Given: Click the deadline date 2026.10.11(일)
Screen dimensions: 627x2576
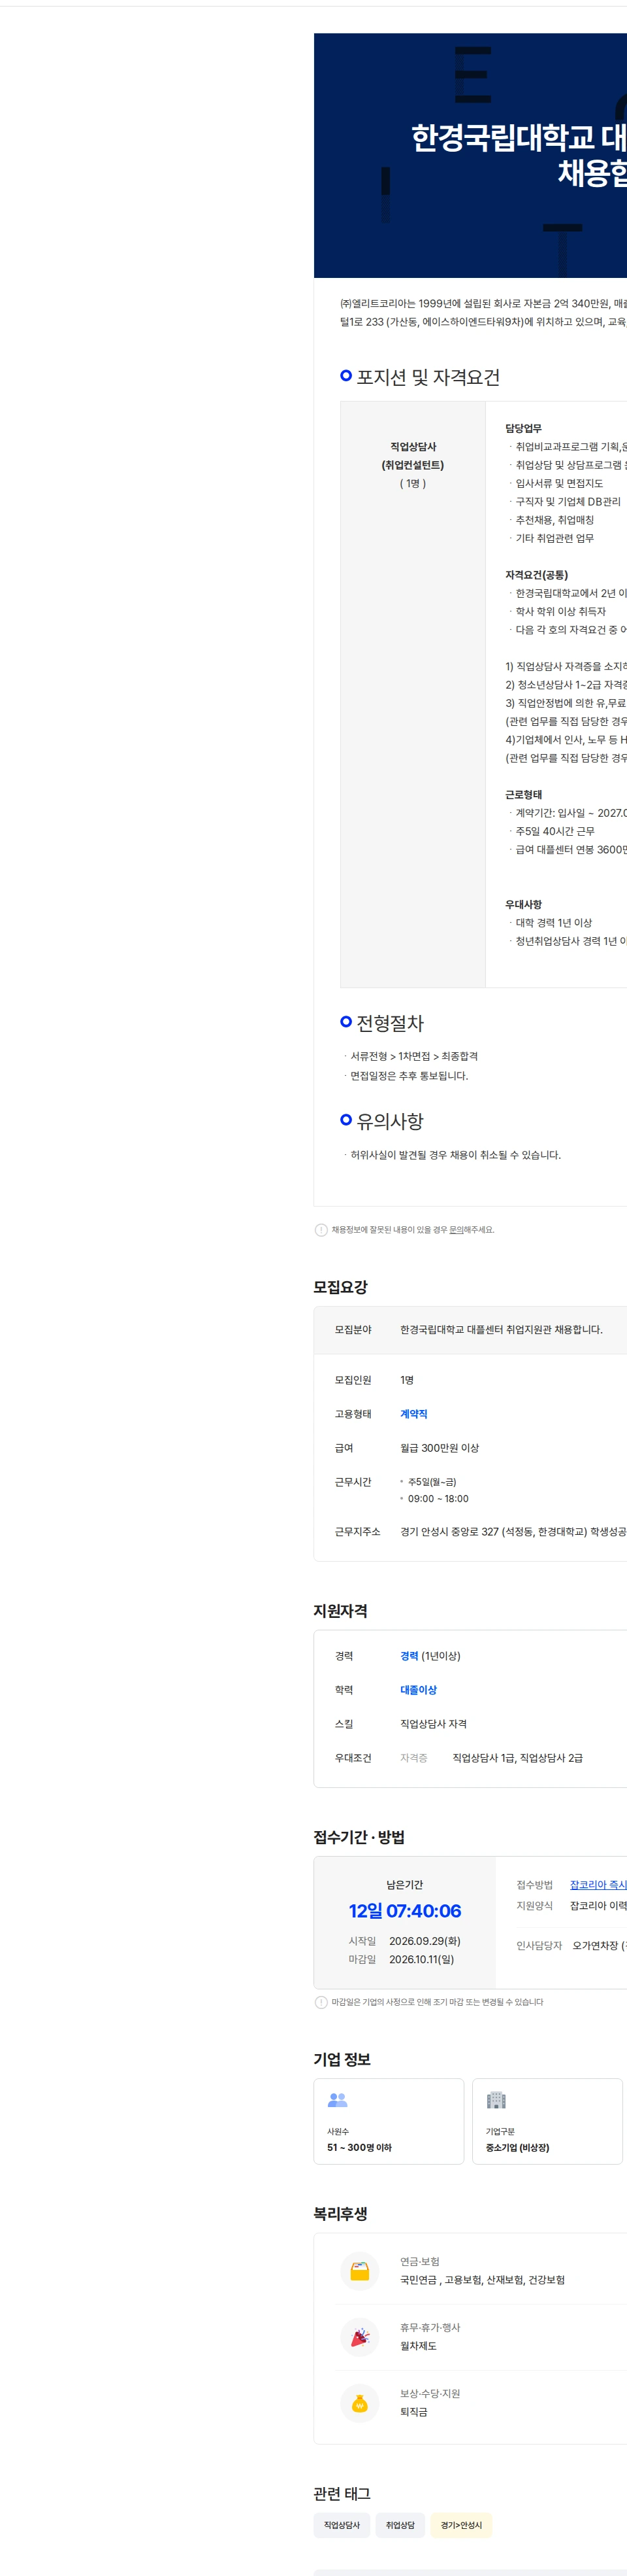Looking at the screenshot, I should point(421,1959).
